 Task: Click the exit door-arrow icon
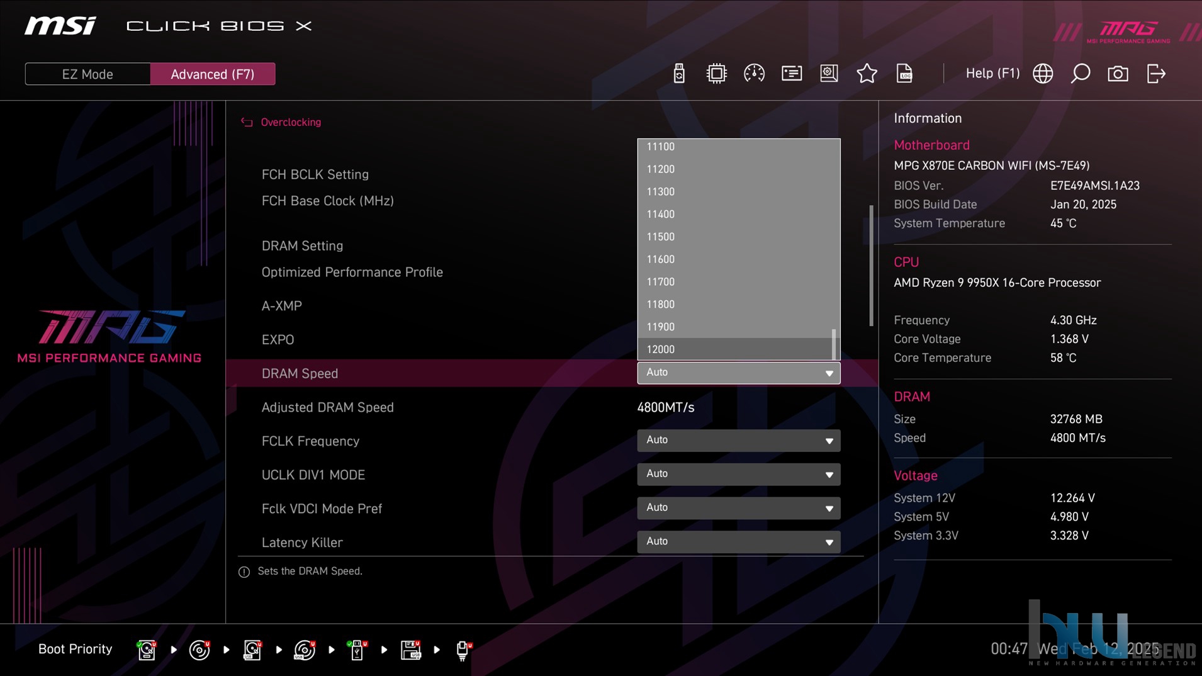click(x=1156, y=74)
